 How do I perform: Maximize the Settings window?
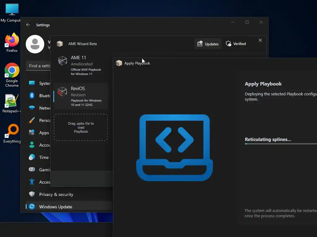pyautogui.click(x=247, y=22)
